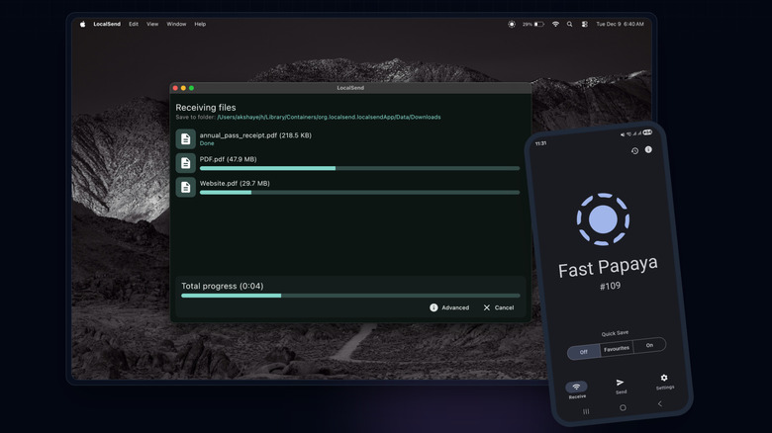Image resolution: width=772 pixels, height=433 pixels.
Task: Tap the Android recents button
Action: pos(586,411)
